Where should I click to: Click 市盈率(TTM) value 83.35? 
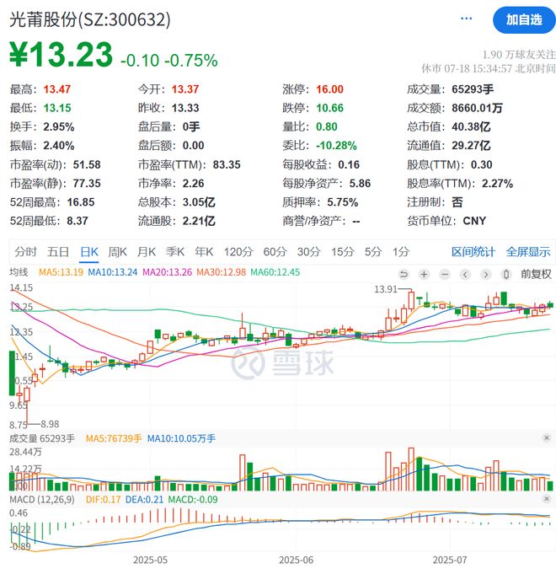point(227,164)
